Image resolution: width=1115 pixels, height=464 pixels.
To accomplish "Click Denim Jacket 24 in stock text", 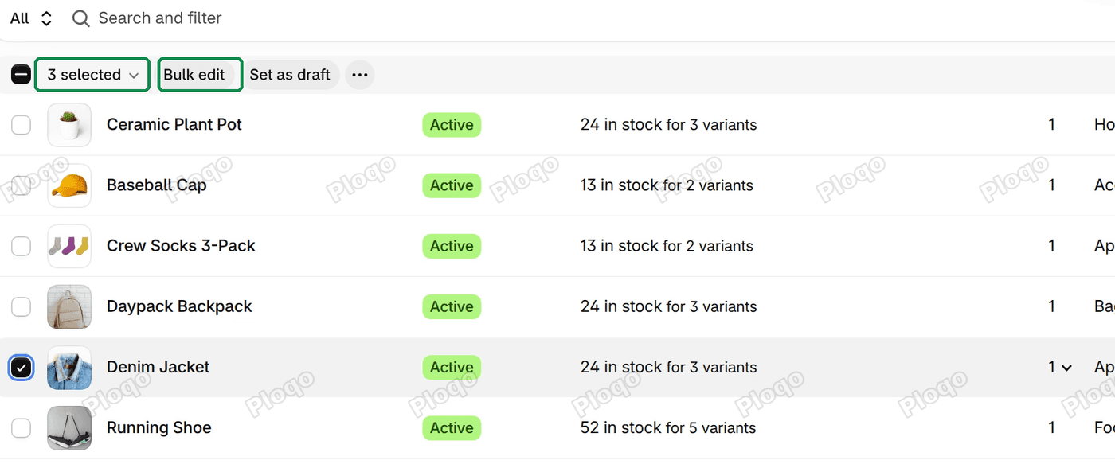I will pos(669,368).
